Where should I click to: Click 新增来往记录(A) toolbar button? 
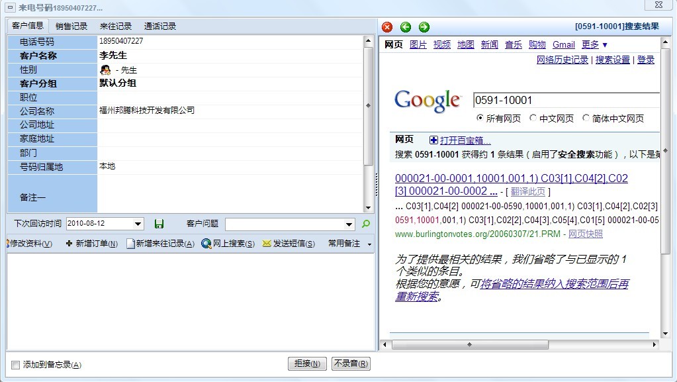(161, 244)
